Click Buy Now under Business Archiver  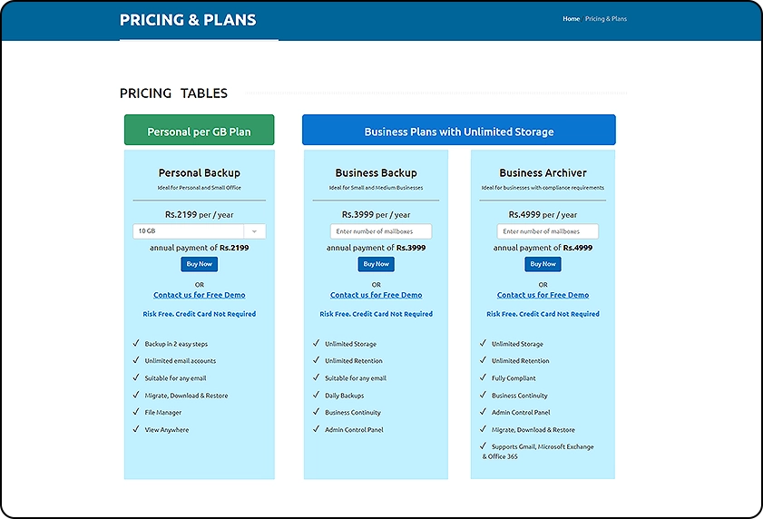pyautogui.click(x=543, y=264)
